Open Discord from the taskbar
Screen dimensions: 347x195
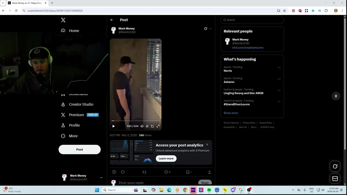tap(233, 190)
